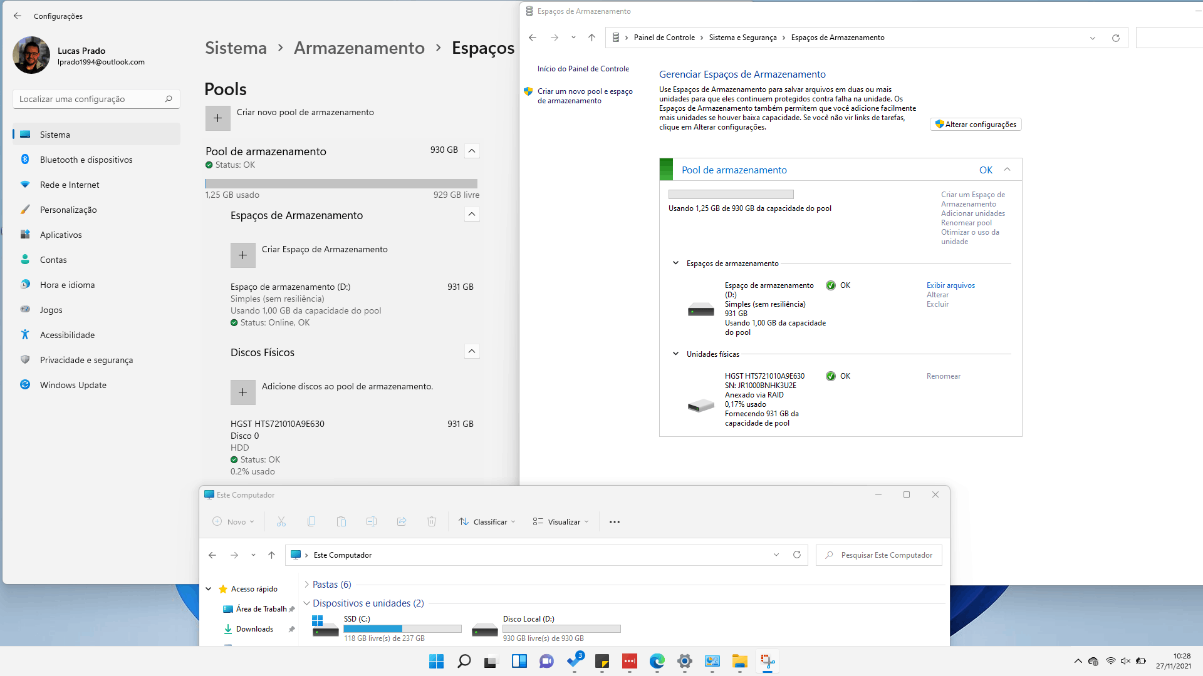Open taskbar Search
The height and width of the screenshot is (676, 1203).
pos(464,661)
